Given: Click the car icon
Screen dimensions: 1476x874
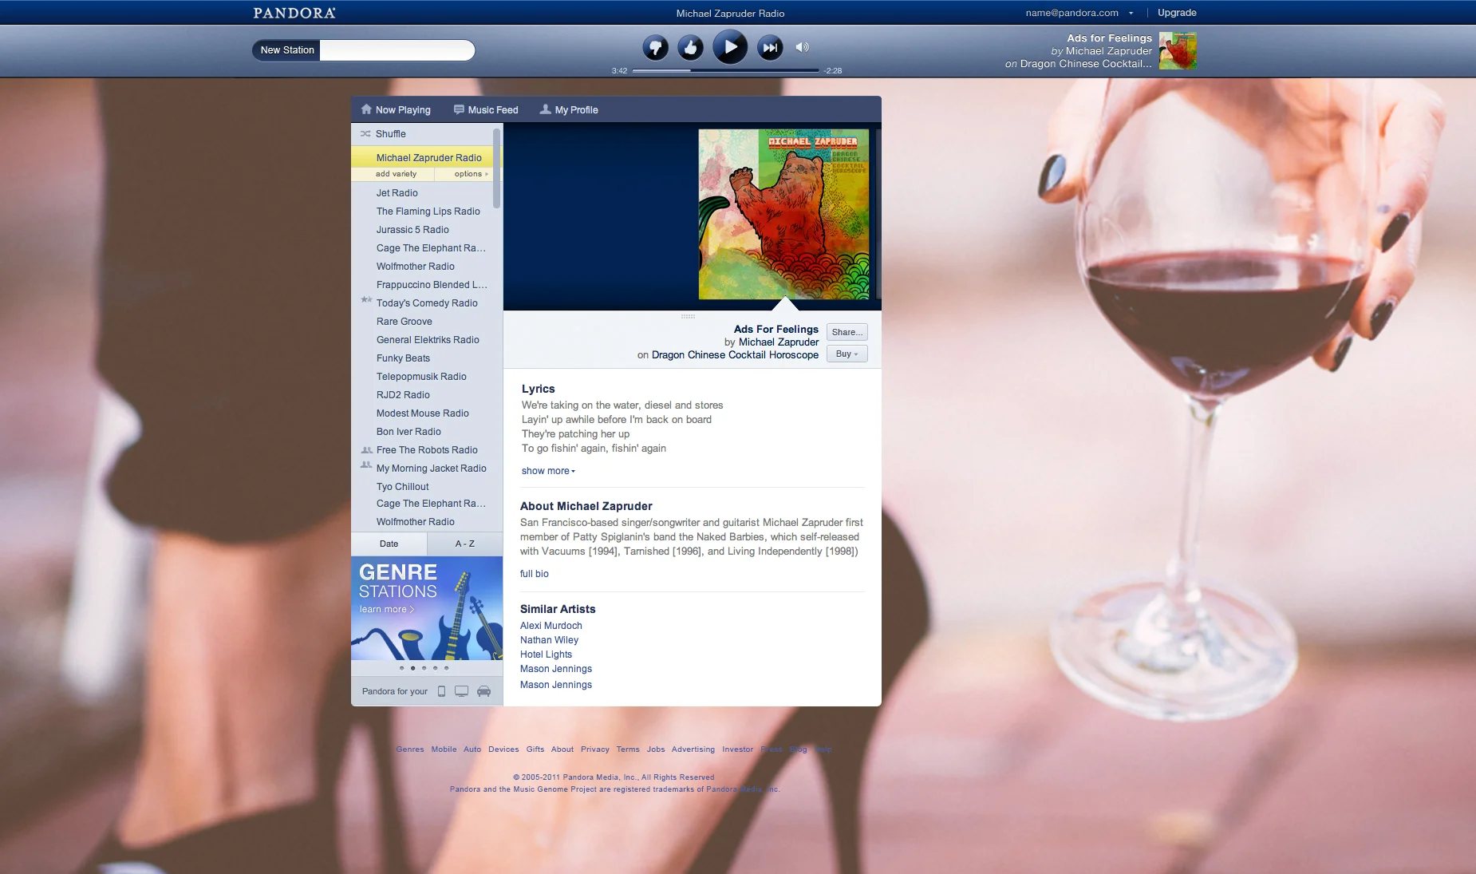Looking at the screenshot, I should [x=483, y=691].
